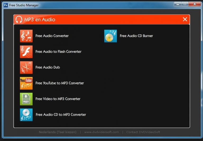Choose the 'Free Video to MP3 Converter' label

tap(58, 99)
